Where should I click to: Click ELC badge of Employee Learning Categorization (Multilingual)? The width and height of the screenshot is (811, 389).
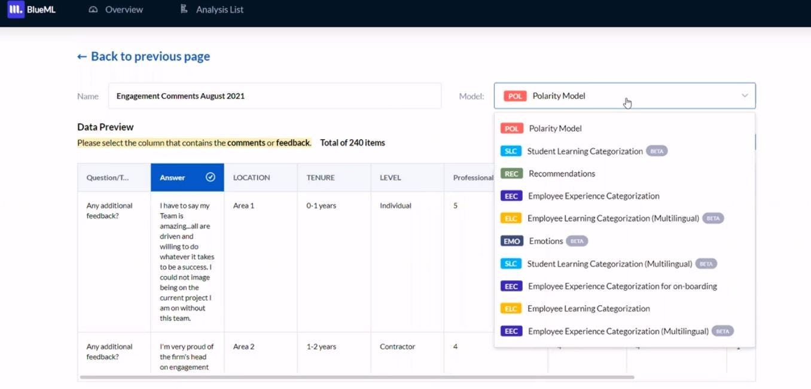511,219
